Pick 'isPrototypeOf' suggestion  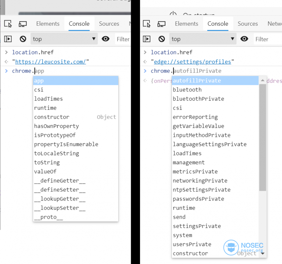click(x=76, y=135)
